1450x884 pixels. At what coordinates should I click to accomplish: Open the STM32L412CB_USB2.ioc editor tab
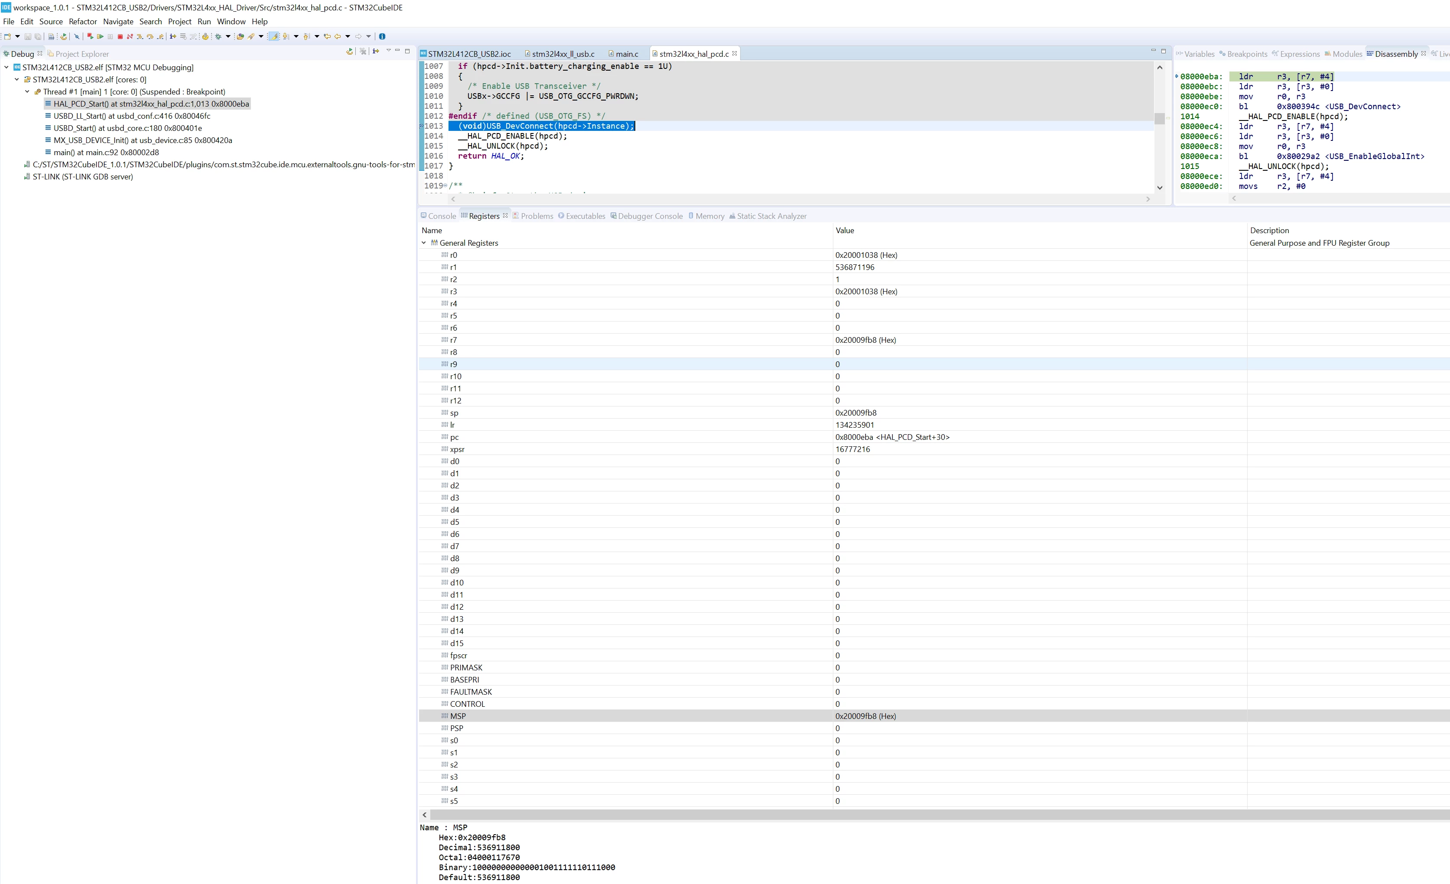click(x=465, y=54)
